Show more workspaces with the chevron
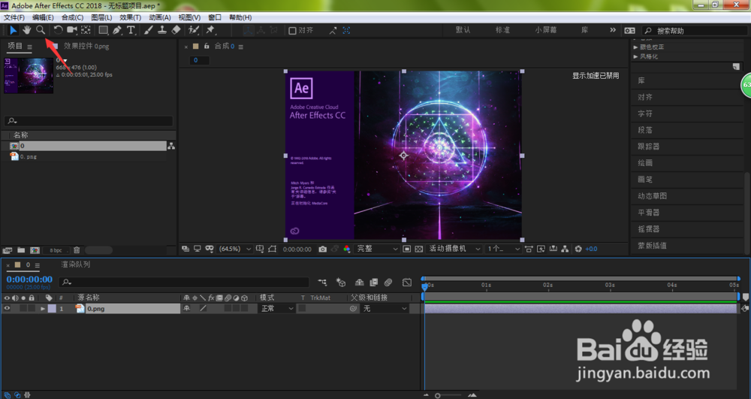The height and width of the screenshot is (399, 751). coord(613,30)
